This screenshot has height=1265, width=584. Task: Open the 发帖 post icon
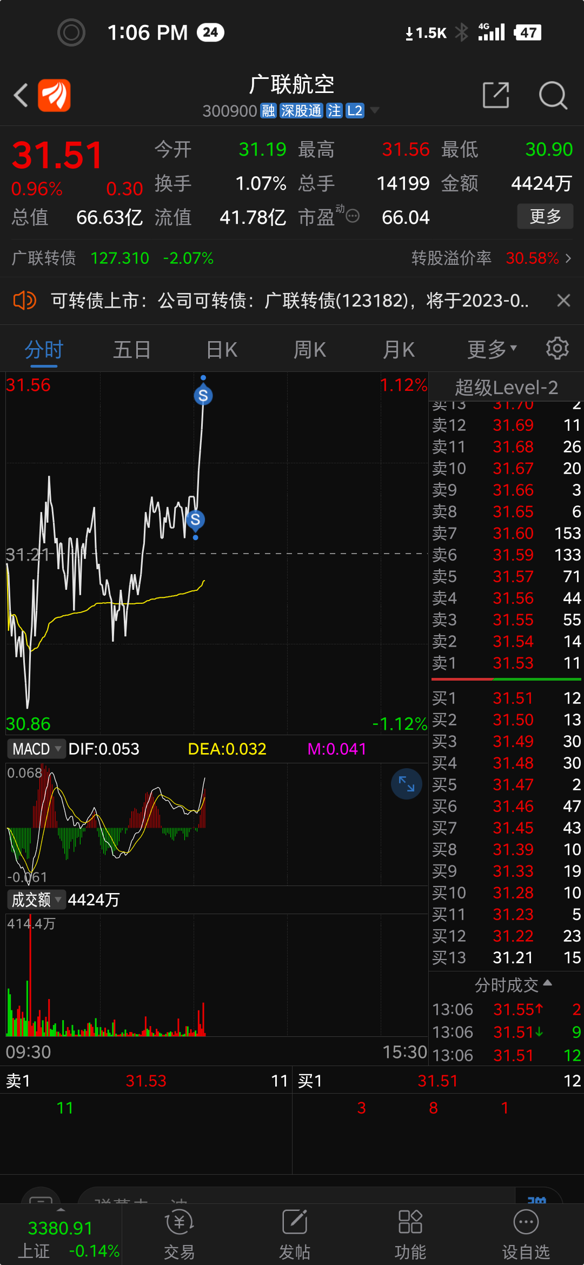coord(295,1235)
